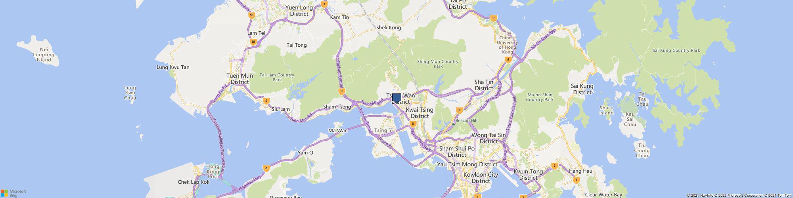Image resolution: width=793 pixels, height=198 pixels.
Task: Click the Shing Mun Country Park label
Action: coord(438,64)
